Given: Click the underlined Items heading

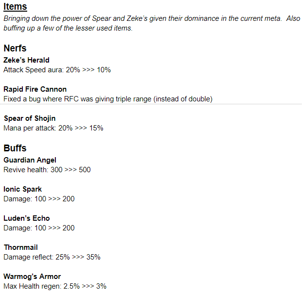Looking at the screenshot, I should [15, 7].
